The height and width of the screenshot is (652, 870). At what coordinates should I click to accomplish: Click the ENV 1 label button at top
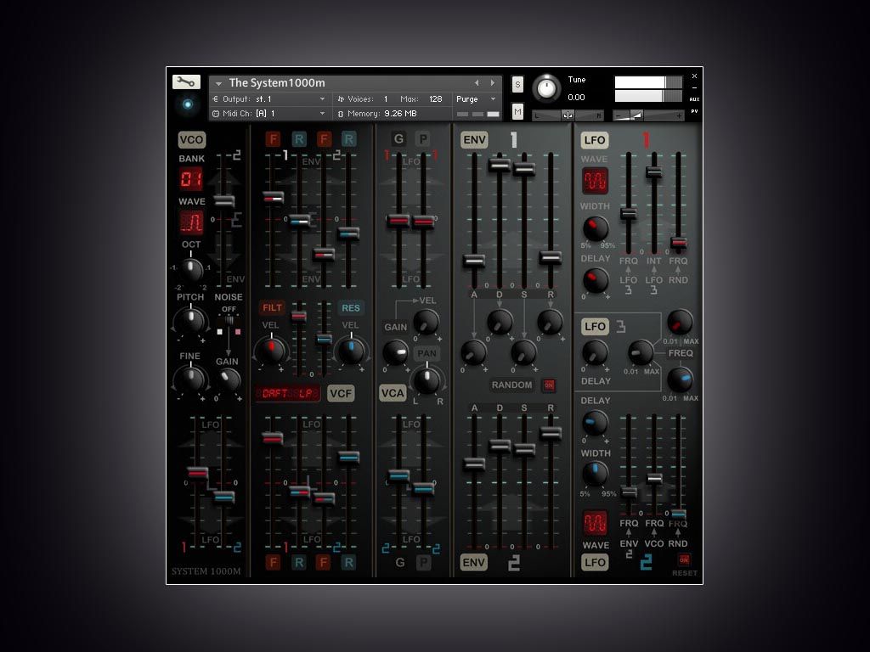tap(474, 140)
